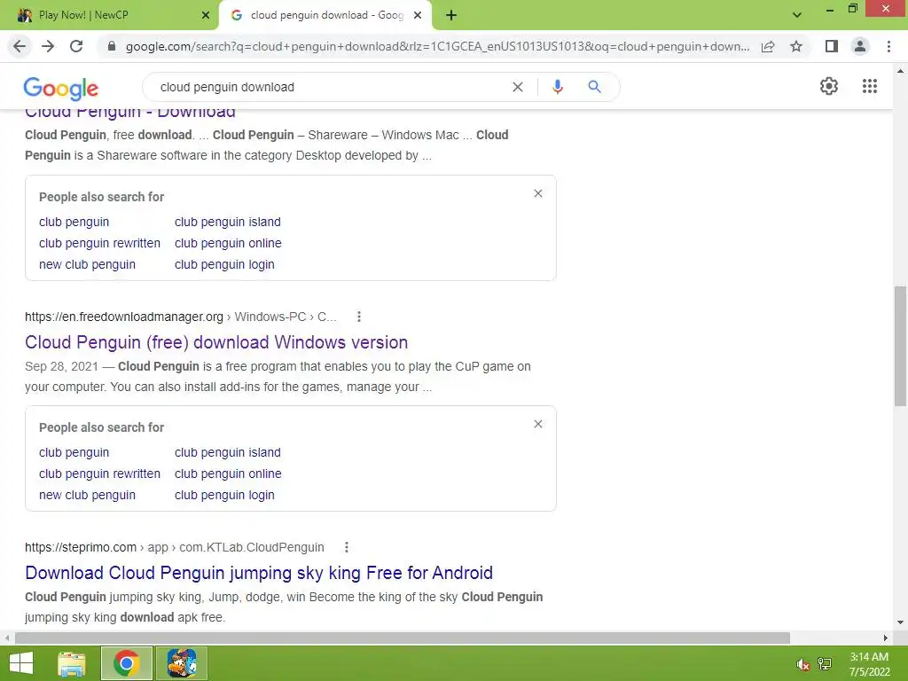Open Google quick settings gear
This screenshot has height=681, width=908.
[829, 86]
